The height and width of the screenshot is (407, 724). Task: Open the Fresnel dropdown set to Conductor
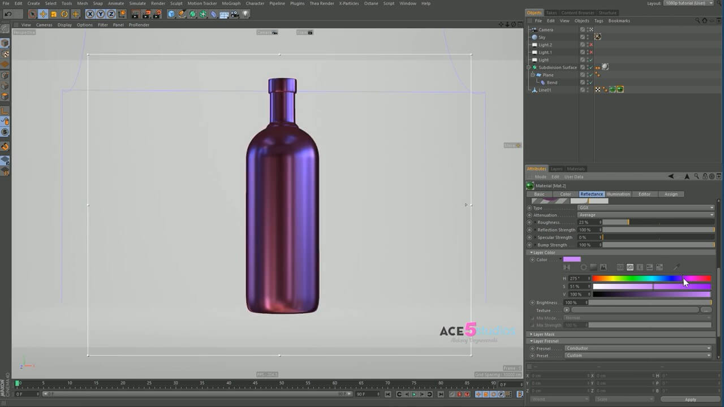pos(637,348)
